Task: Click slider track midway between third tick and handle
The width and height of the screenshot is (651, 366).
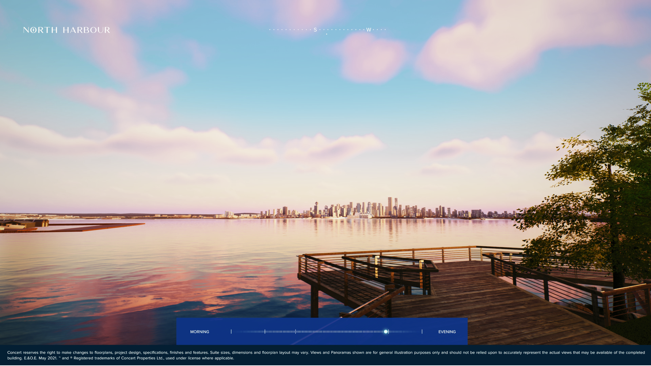Action: tap(340, 331)
